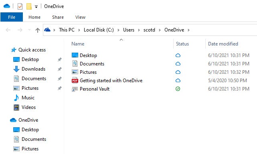Expand the chevron before This PC in breadcrumb
This screenshot has width=257, height=154.
tap(54, 30)
